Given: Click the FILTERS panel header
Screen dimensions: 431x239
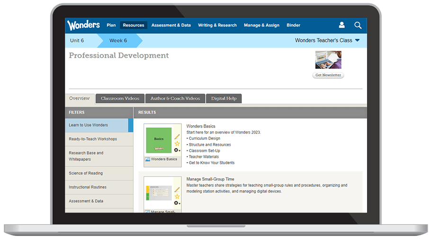Looking at the screenshot, I should (x=99, y=112).
